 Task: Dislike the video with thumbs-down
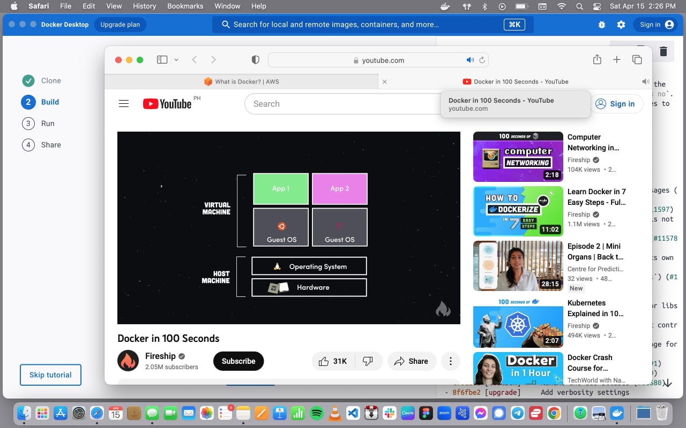point(368,361)
